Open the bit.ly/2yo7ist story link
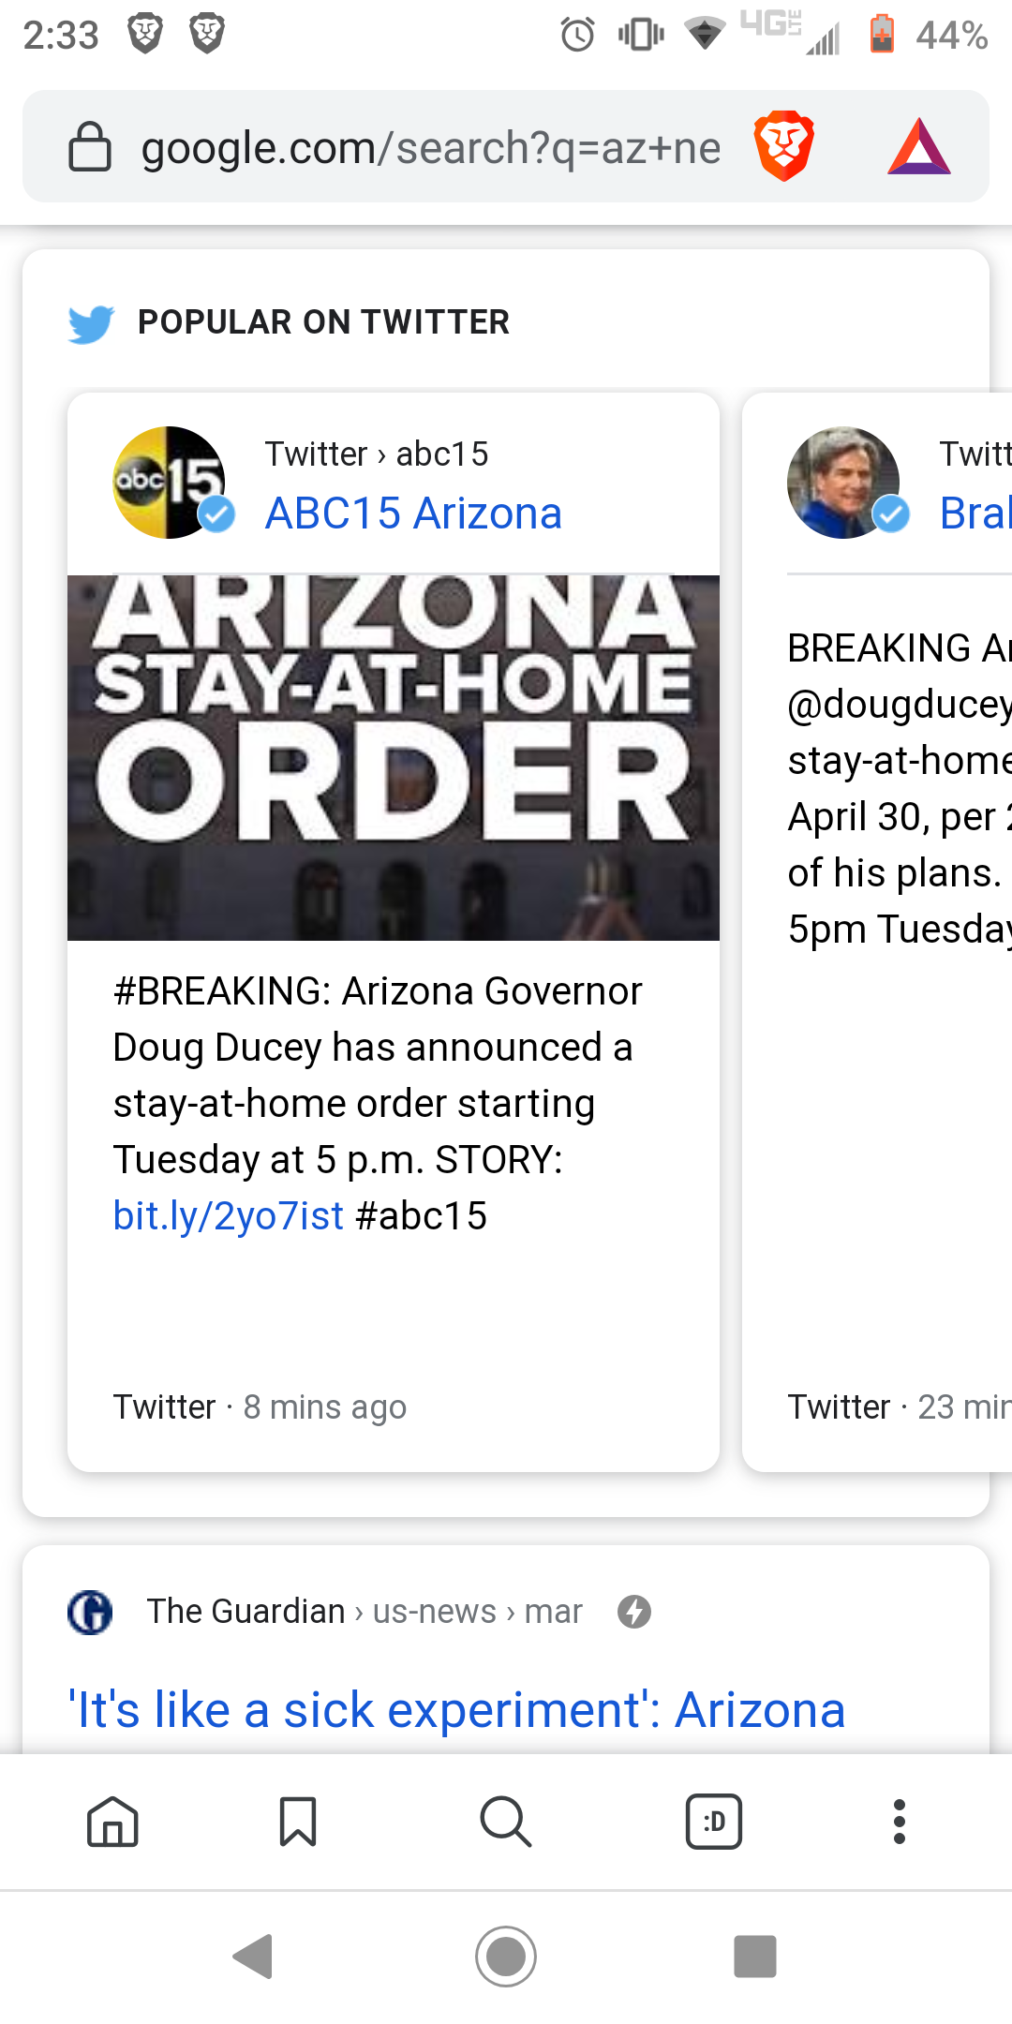 (229, 1216)
